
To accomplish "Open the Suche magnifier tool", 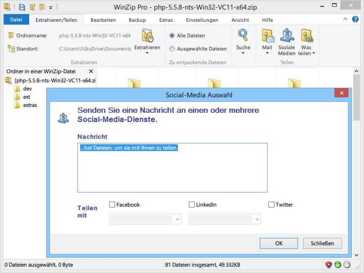I will (x=243, y=35).
